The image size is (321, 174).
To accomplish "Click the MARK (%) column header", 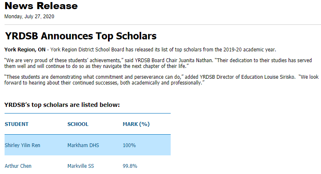I will click(136, 124).
